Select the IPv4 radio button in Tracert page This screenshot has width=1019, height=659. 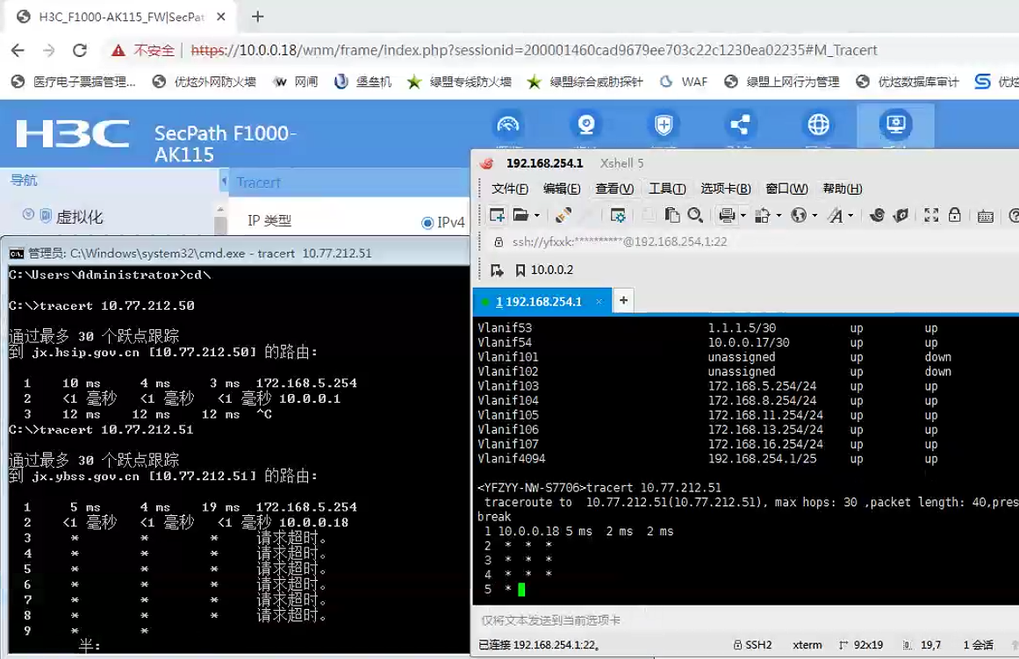(x=427, y=223)
